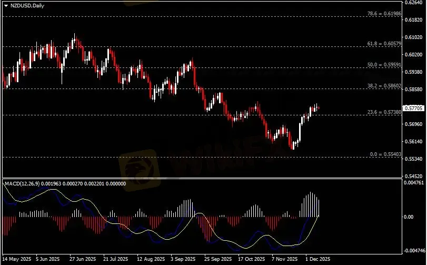Select the 0.0 = 0.55403 Fibonacci label
The width and height of the screenshot is (427, 265).
[385, 154]
